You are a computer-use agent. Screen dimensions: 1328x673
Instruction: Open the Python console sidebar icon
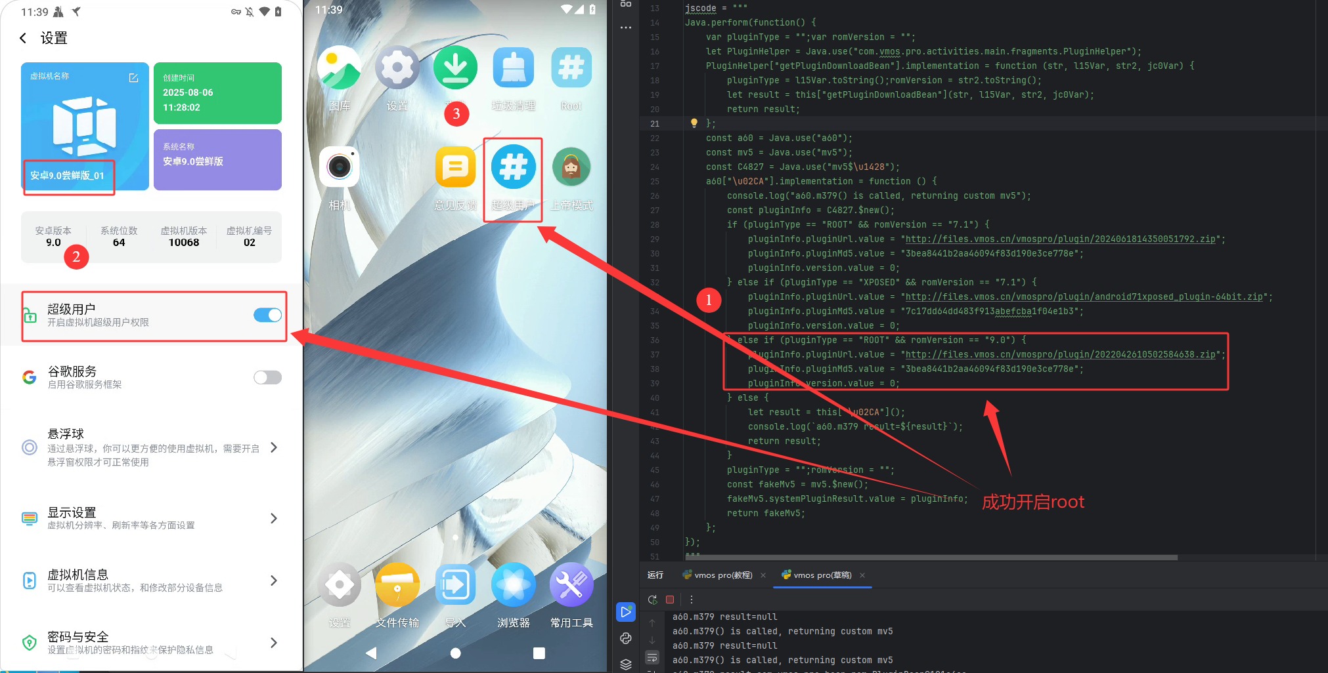pos(626,638)
